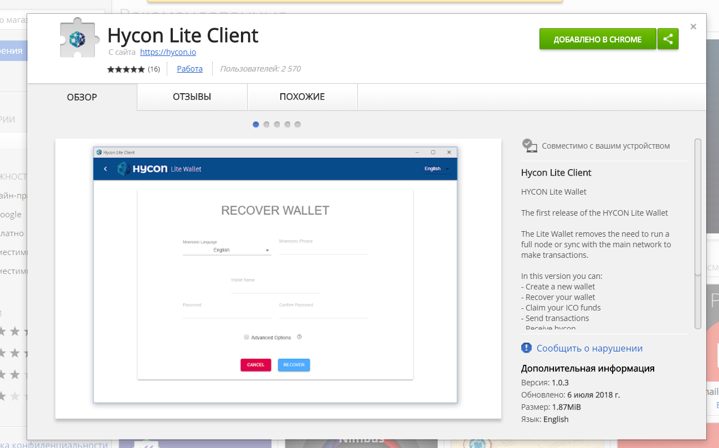Click the "- Create a new wallet" line

558,287
